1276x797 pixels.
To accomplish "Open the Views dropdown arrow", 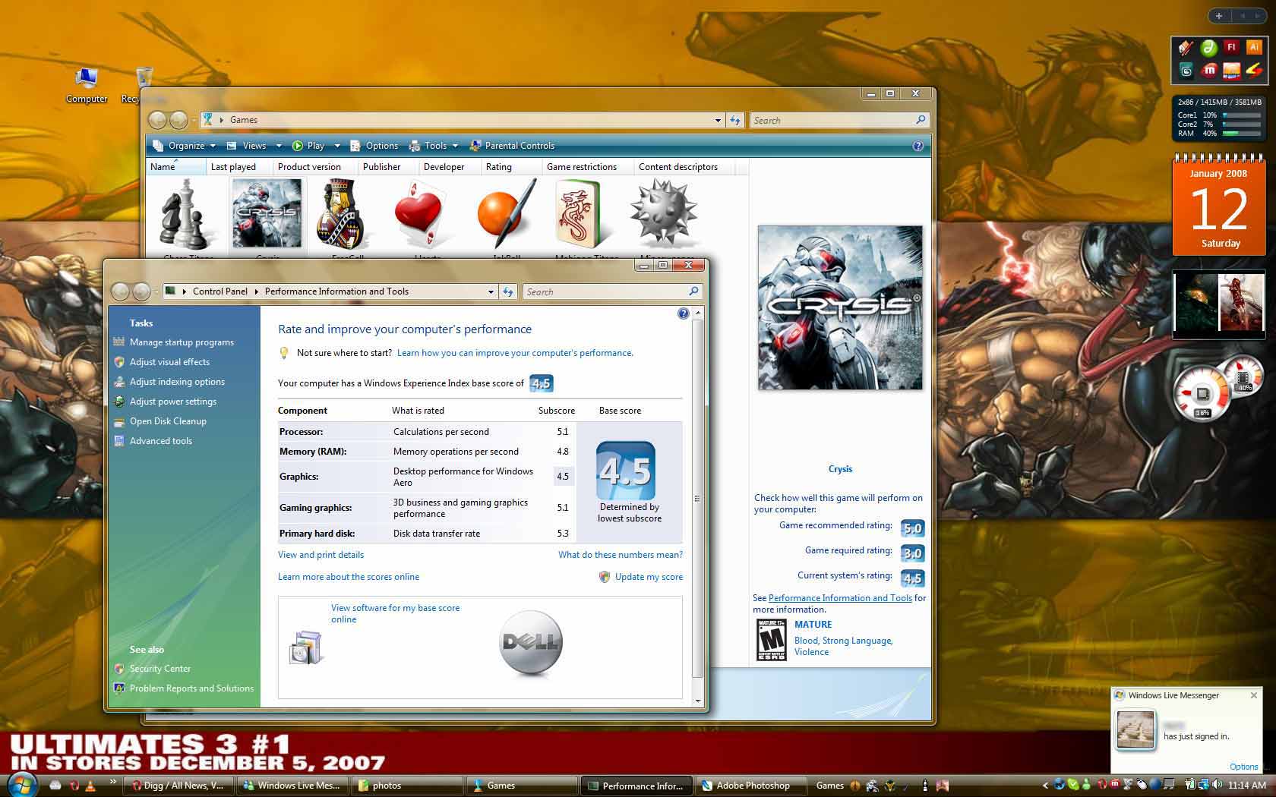I will coord(279,146).
